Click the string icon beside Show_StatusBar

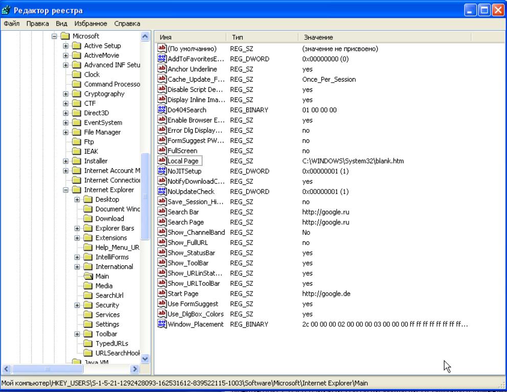tap(162, 253)
